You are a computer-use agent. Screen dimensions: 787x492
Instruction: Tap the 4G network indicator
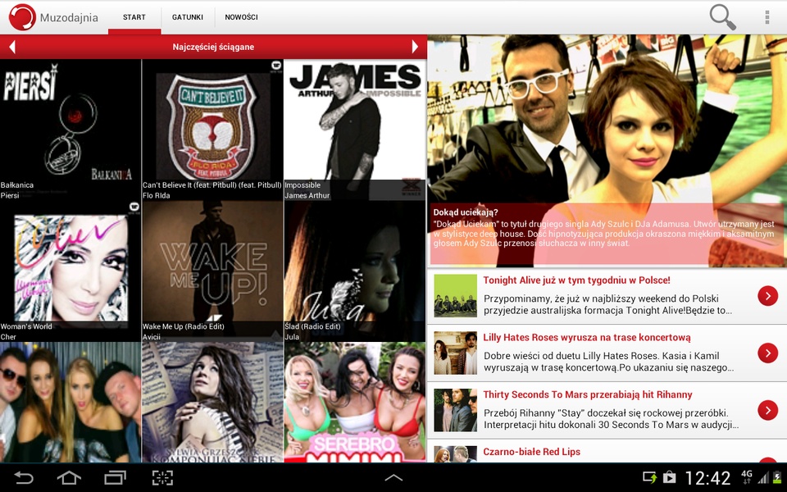point(746,477)
